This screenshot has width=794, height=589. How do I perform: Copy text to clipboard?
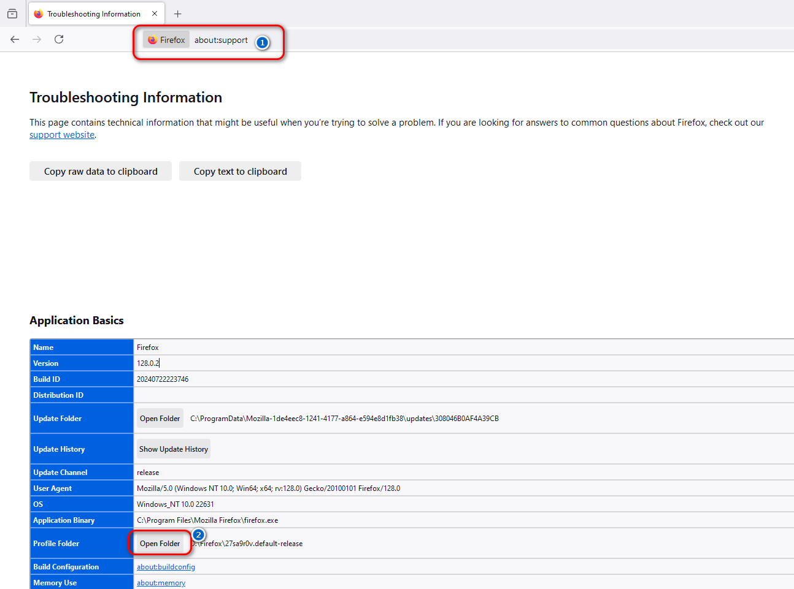[x=240, y=172]
